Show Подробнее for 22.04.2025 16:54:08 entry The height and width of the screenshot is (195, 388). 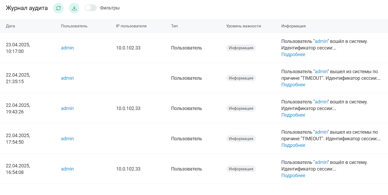click(x=293, y=176)
